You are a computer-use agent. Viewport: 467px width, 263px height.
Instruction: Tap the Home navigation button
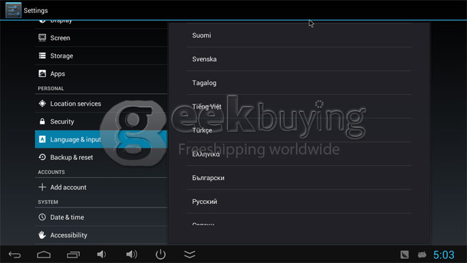(44, 255)
